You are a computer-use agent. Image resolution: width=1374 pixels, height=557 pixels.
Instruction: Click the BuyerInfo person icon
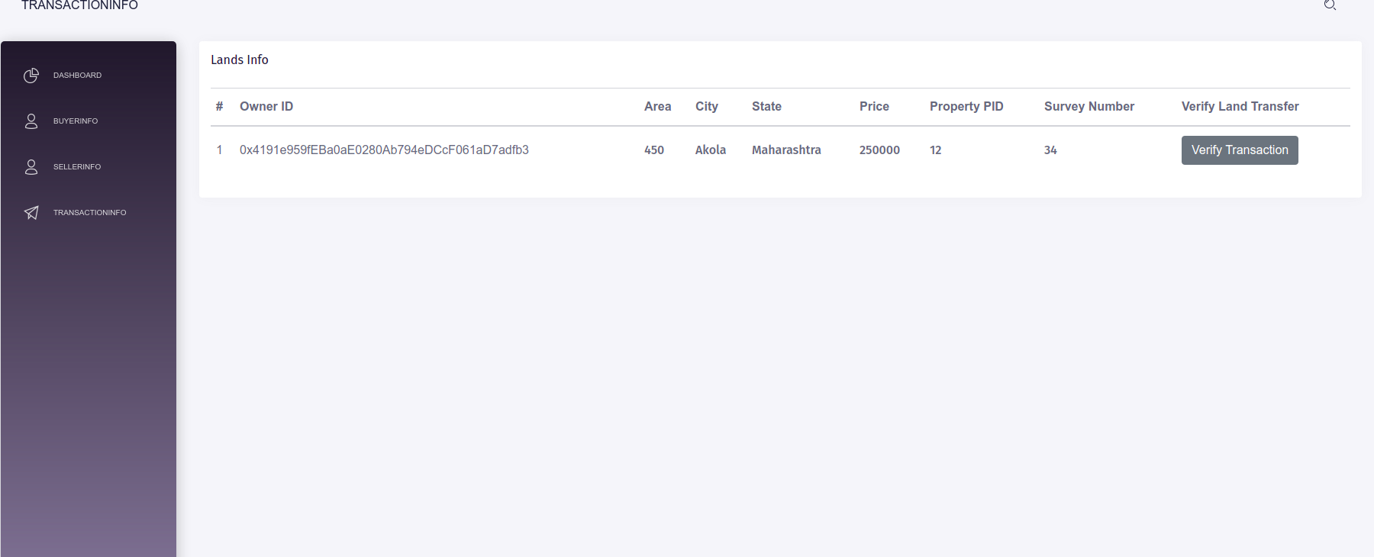(31, 121)
